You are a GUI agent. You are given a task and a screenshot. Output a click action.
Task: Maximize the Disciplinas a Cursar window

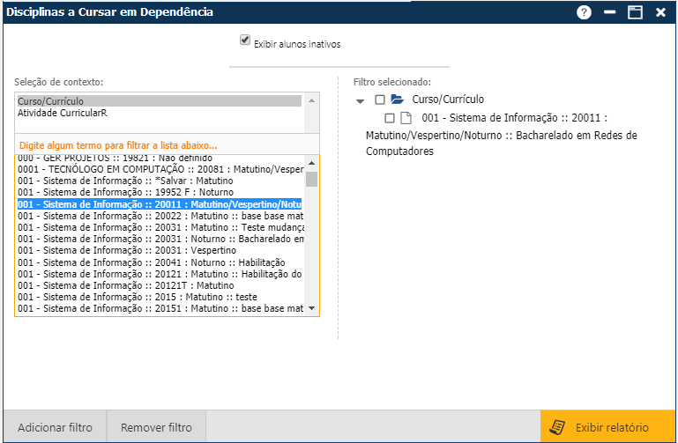tap(635, 12)
